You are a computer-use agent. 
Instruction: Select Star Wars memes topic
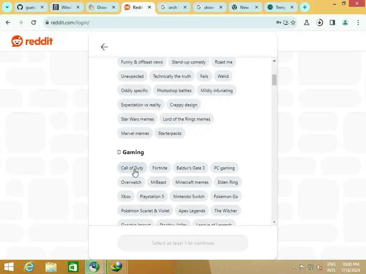pyautogui.click(x=138, y=119)
